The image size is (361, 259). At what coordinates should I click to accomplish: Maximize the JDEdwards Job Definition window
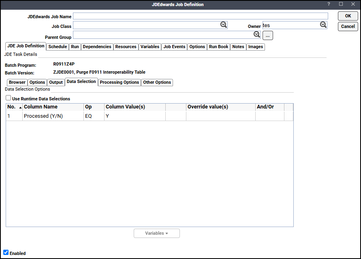pos(341,4)
